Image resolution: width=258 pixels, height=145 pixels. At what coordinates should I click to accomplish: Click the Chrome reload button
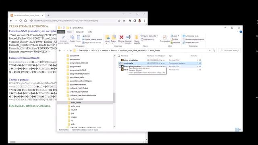pyautogui.click(x=21, y=21)
